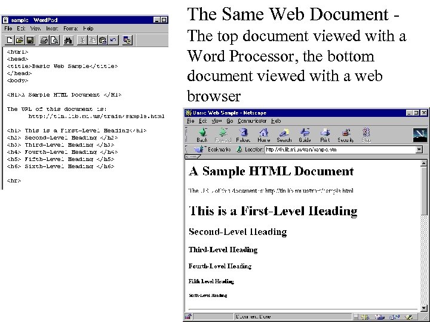The width and height of the screenshot is (430, 322).
Task: Click the Print icon in Netscape toolbar
Action: [x=325, y=135]
